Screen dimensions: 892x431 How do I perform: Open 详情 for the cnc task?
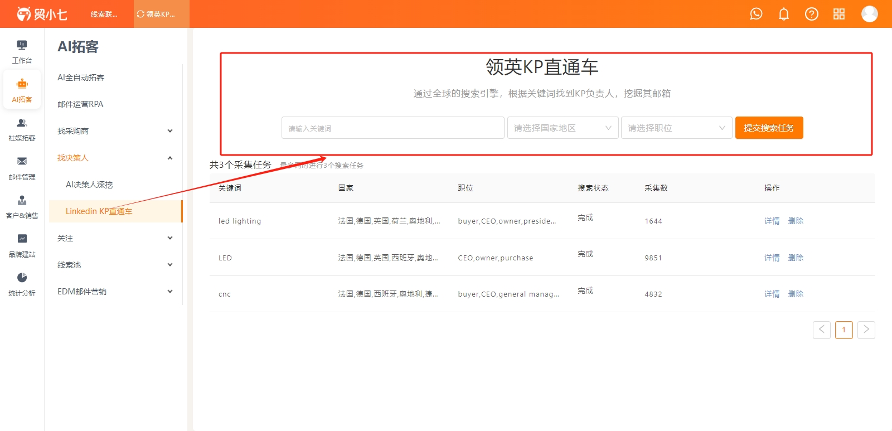pos(772,294)
